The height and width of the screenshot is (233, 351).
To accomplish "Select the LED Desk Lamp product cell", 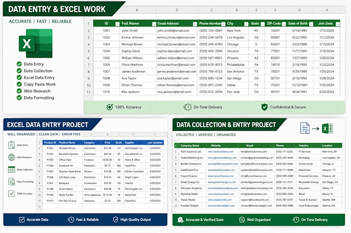I will tap(70, 177).
